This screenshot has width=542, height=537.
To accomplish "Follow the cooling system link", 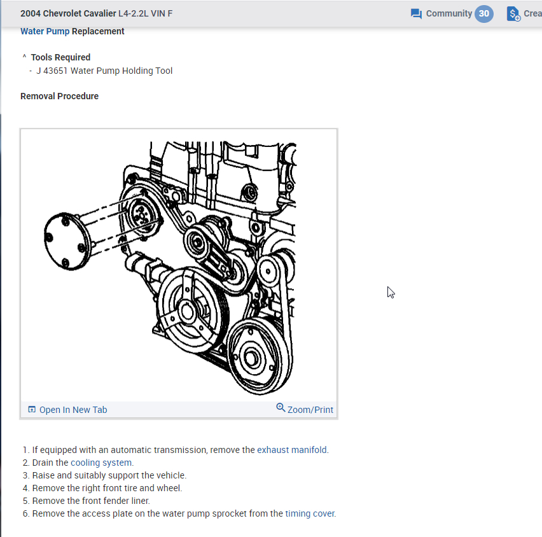I will (x=101, y=463).
